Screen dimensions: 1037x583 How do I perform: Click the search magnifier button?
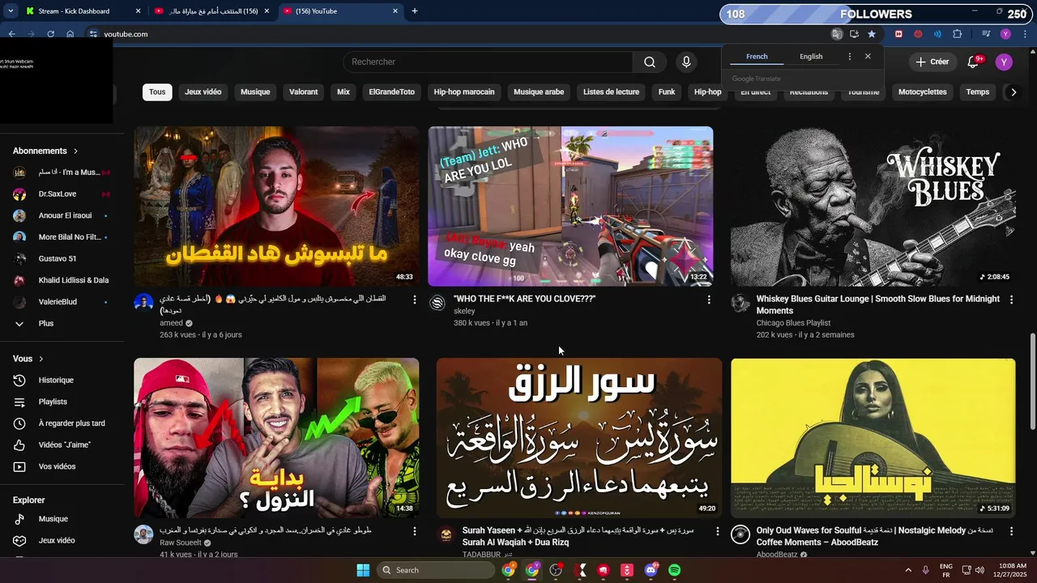[x=650, y=62]
